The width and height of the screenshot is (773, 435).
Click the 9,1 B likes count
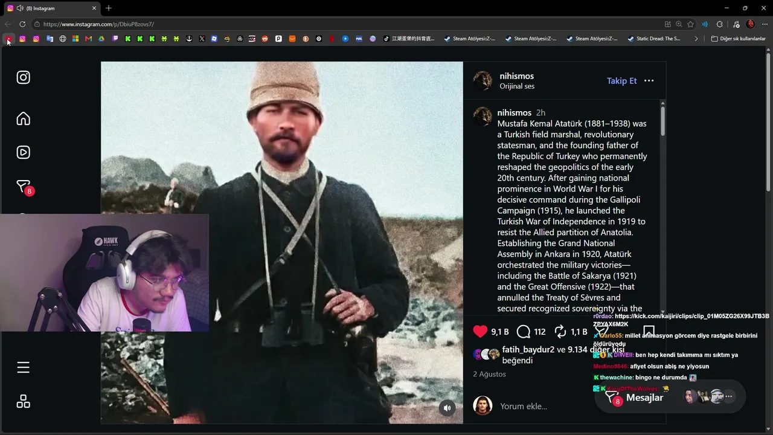click(x=500, y=332)
